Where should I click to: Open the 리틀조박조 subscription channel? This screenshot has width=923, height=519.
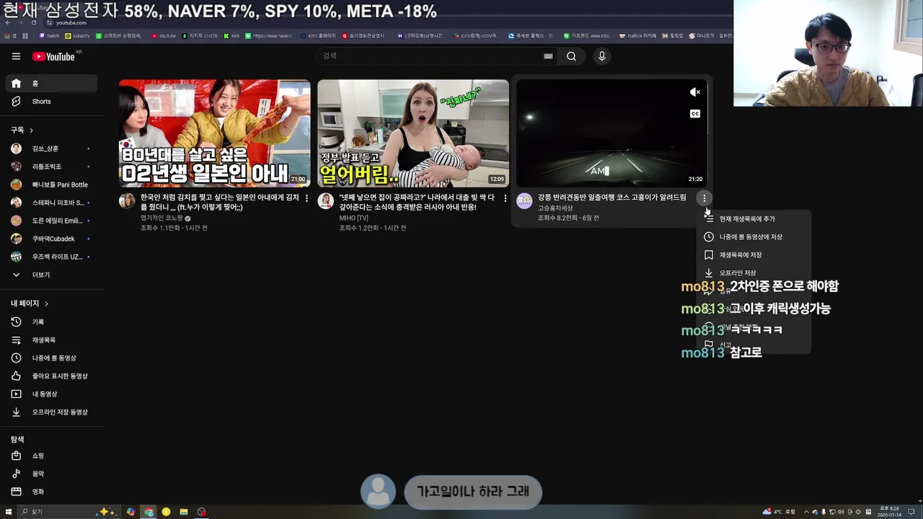click(50, 167)
